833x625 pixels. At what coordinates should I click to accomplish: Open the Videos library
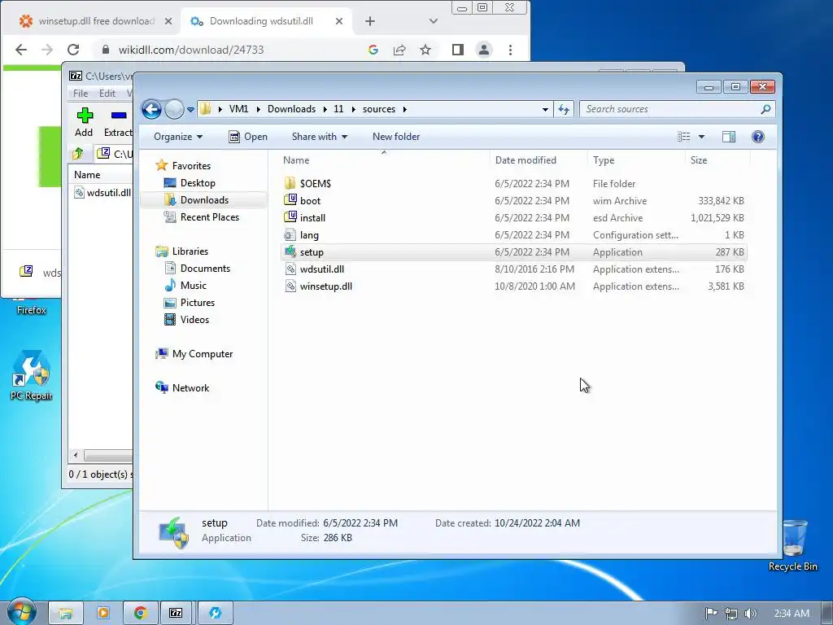(194, 319)
